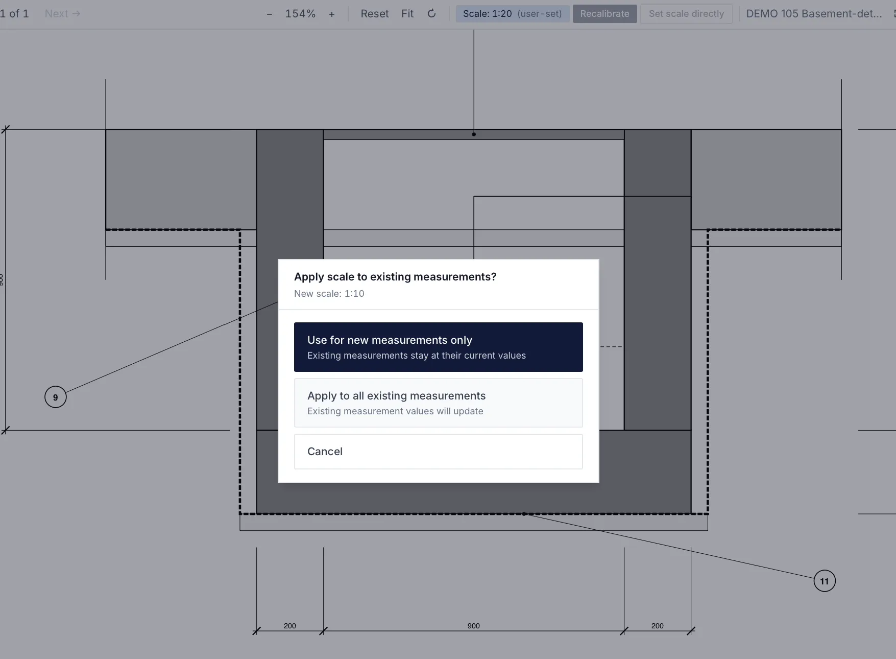Click the rotate view icon
Viewport: 896px width, 659px height.
(x=431, y=14)
